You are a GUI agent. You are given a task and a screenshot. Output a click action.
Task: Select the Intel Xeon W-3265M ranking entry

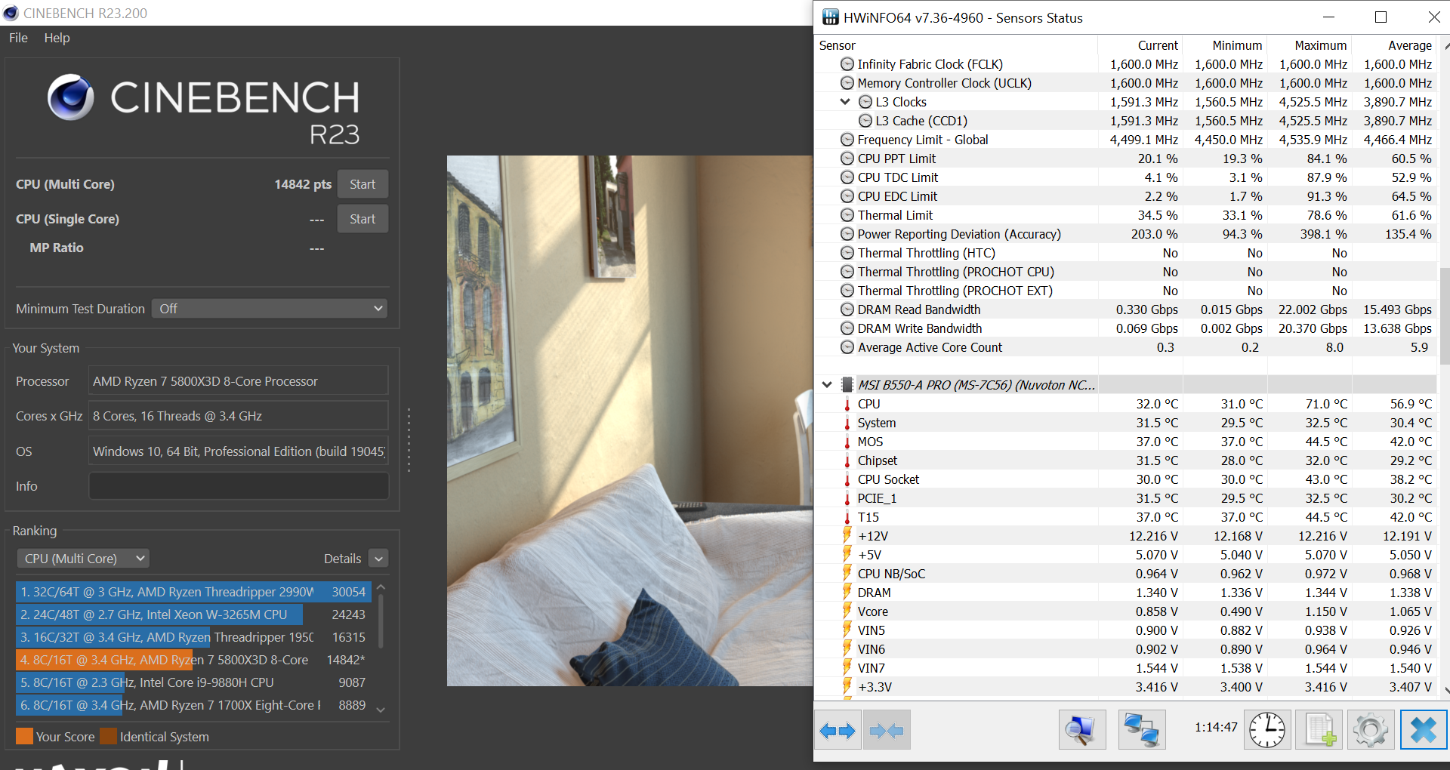click(x=192, y=614)
